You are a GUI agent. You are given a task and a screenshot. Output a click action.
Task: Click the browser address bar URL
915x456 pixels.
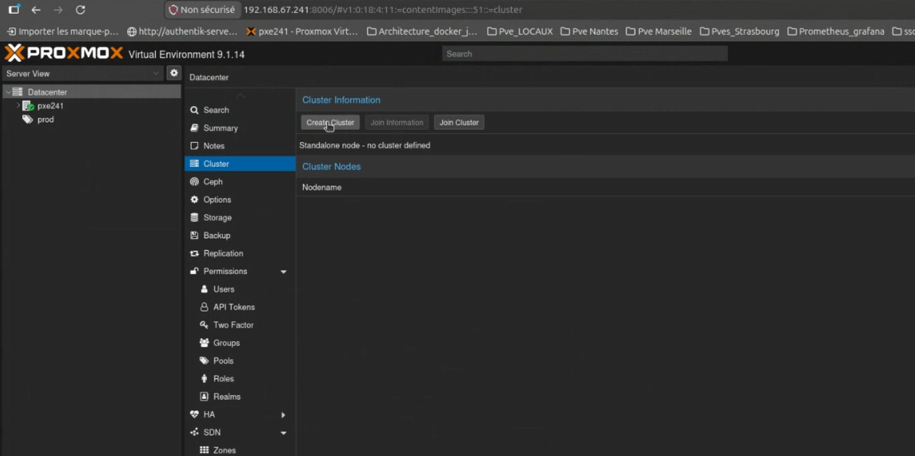point(383,10)
